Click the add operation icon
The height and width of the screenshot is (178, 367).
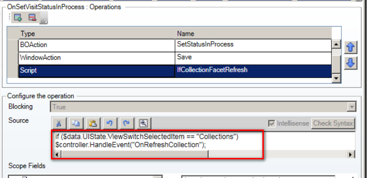[x=18, y=18]
